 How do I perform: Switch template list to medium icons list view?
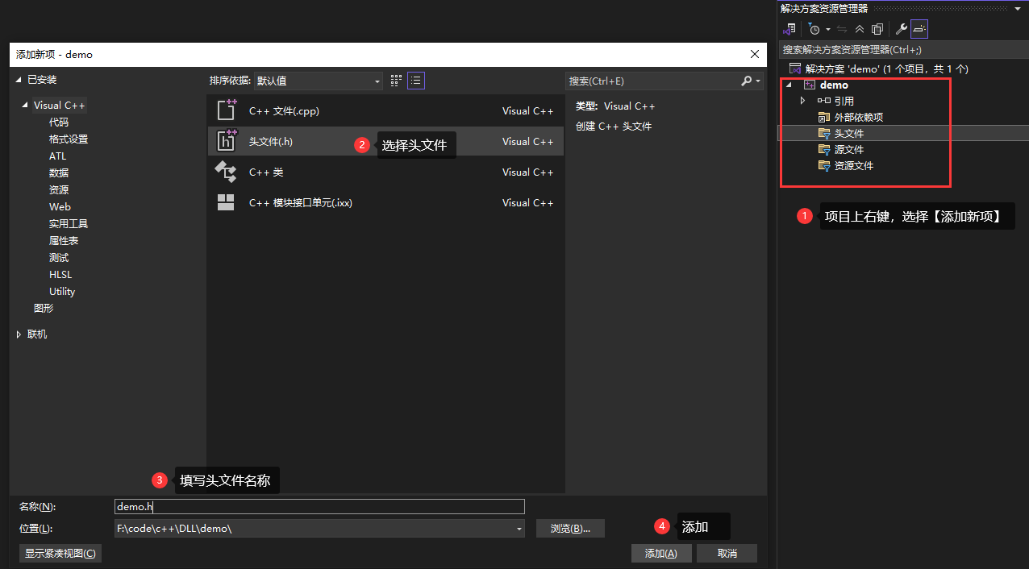tap(416, 81)
